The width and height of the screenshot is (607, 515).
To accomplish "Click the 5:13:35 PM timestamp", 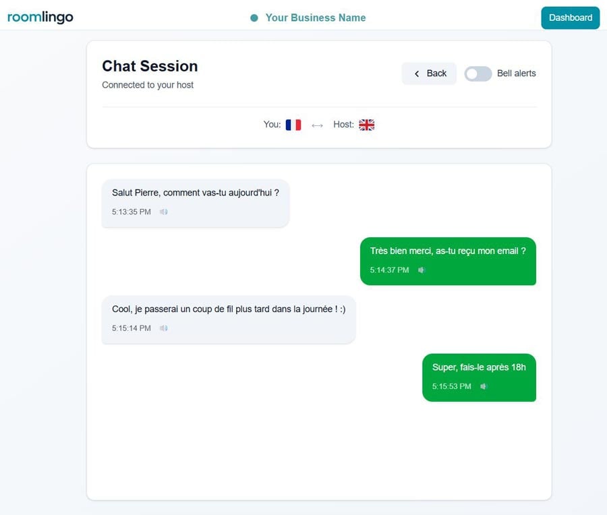I will 129,212.
